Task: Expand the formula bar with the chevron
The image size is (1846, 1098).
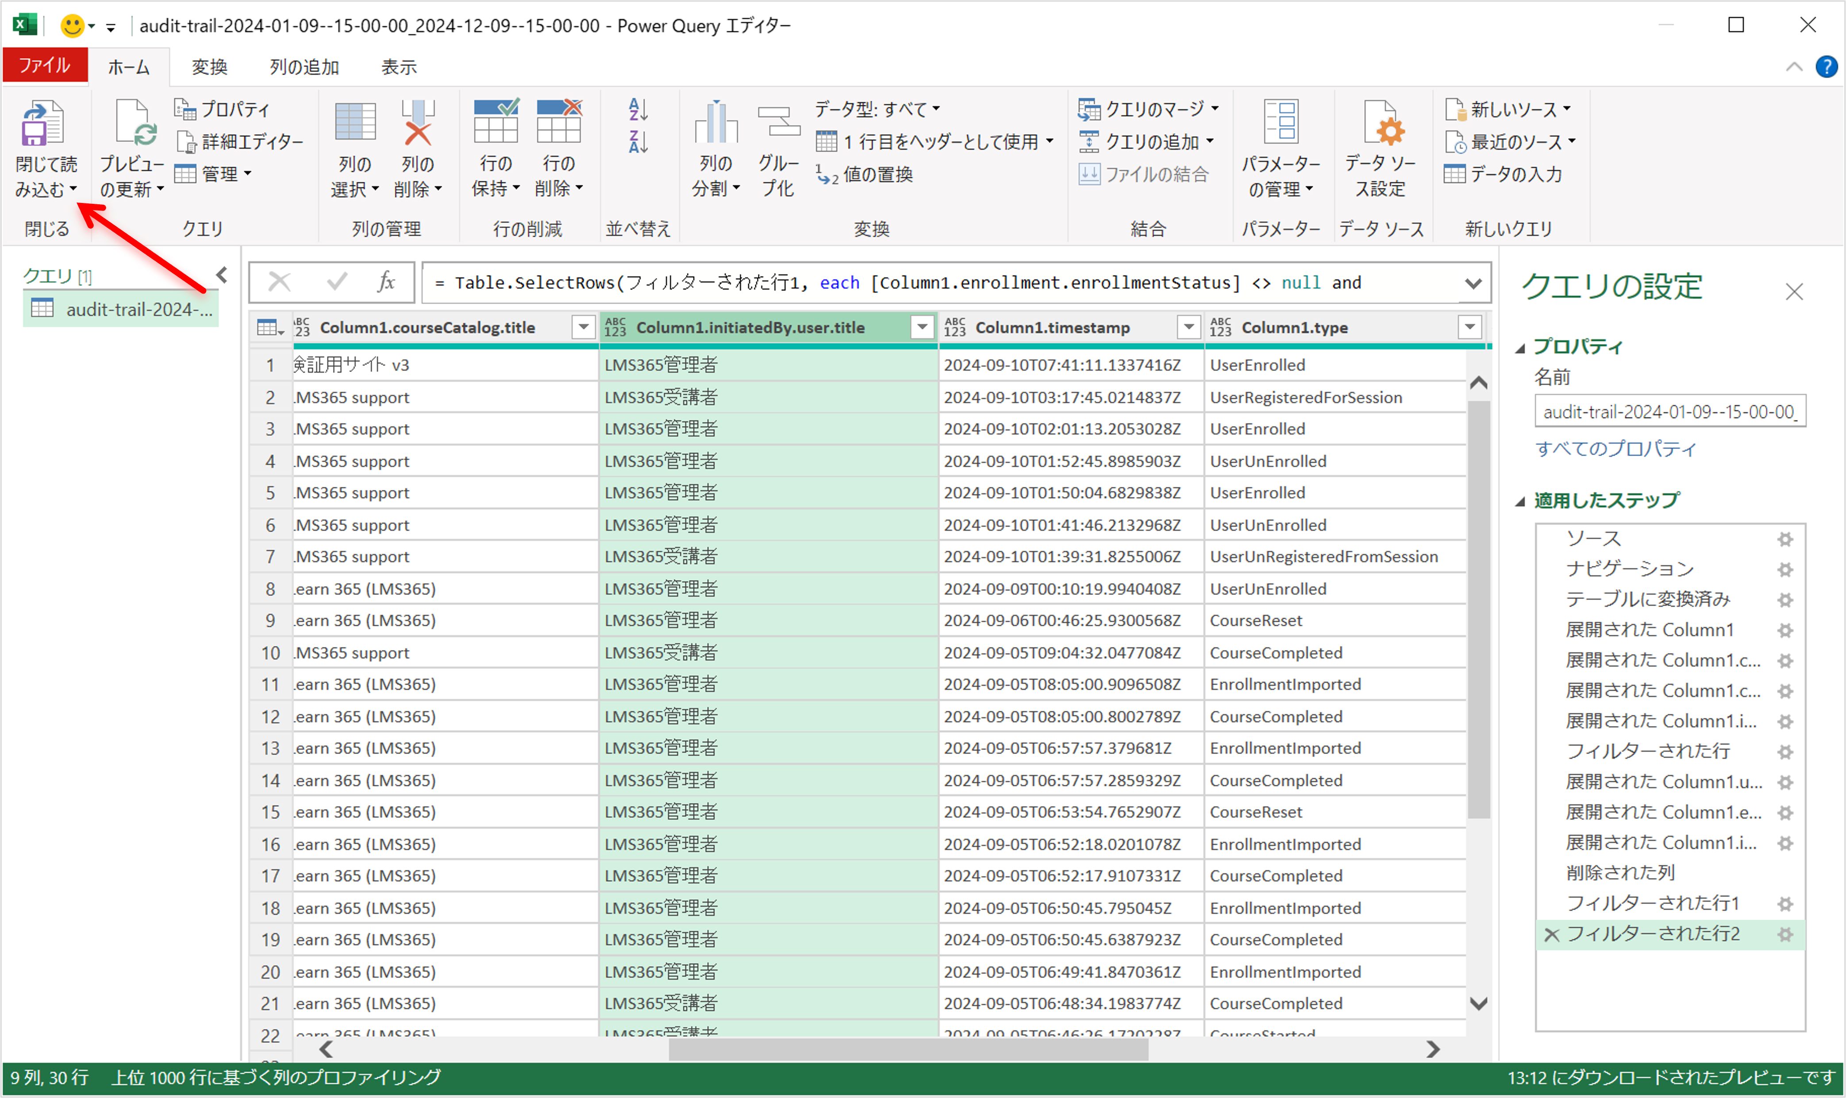Action: pos(1473,283)
